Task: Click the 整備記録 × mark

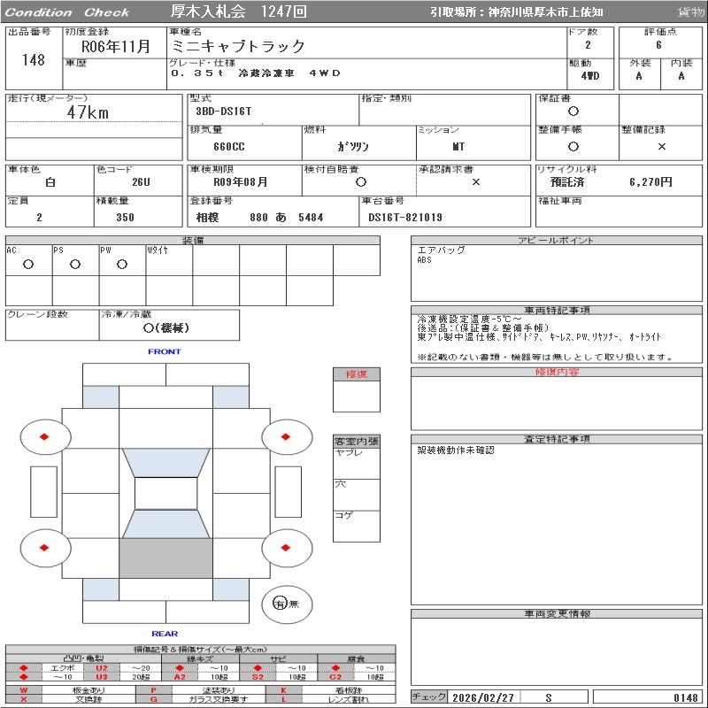Action: pyautogui.click(x=661, y=146)
